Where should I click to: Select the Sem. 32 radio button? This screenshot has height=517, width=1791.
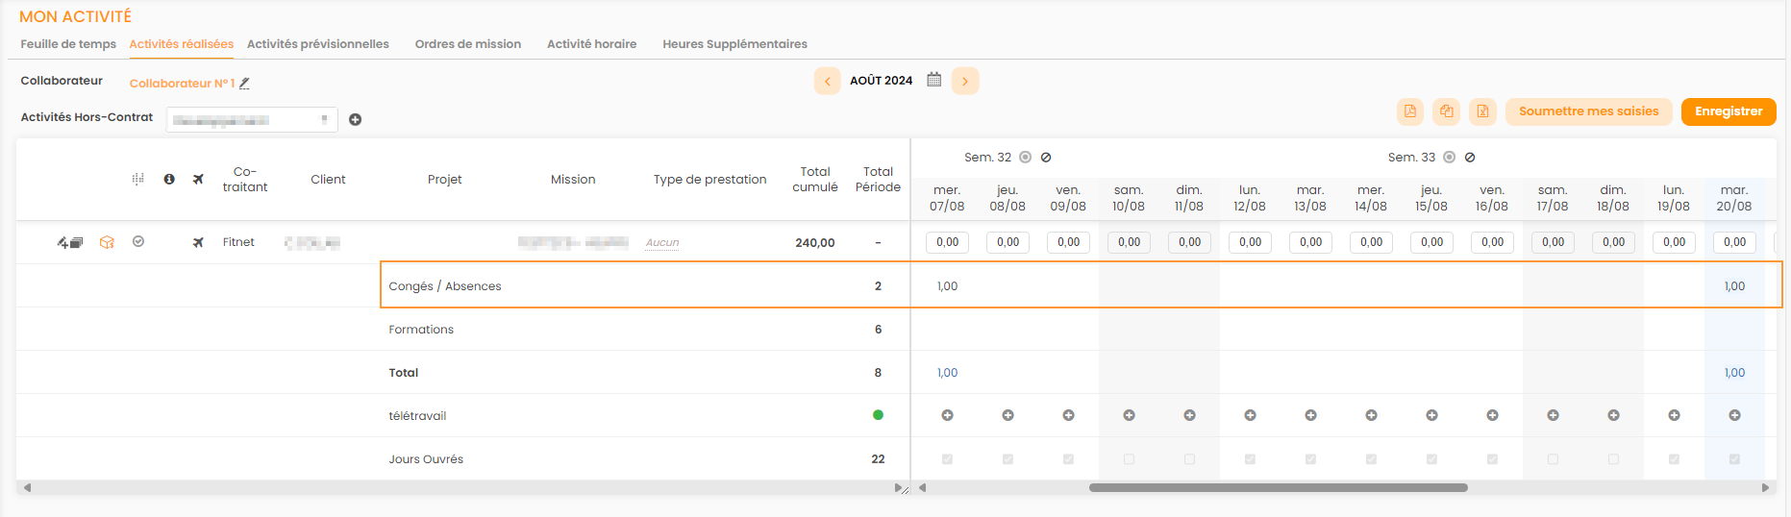pos(1025,158)
